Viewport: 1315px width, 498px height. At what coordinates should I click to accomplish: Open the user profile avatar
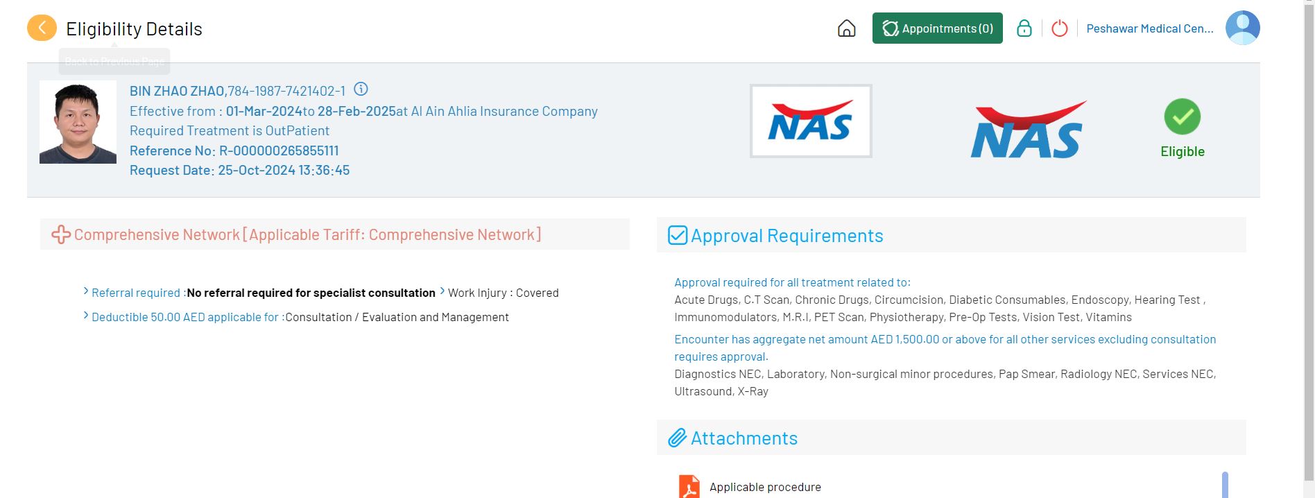pos(1242,28)
